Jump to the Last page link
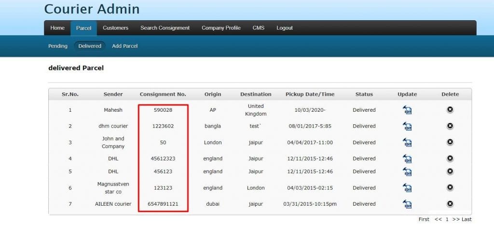The image size is (494, 250). pos(467,219)
